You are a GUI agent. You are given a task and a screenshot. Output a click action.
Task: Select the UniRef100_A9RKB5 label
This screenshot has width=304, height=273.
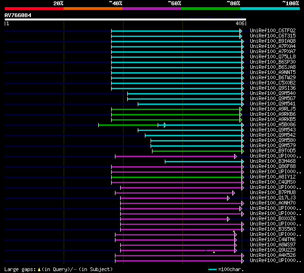coord(273,120)
